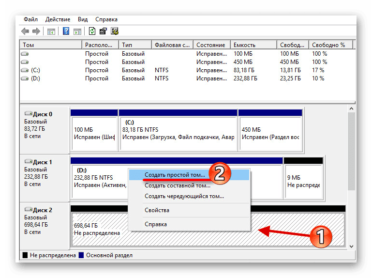Image resolution: width=372 pixels, height=278 pixels.
Task: Sort by the Свобод... column header
Action: pos(293,45)
